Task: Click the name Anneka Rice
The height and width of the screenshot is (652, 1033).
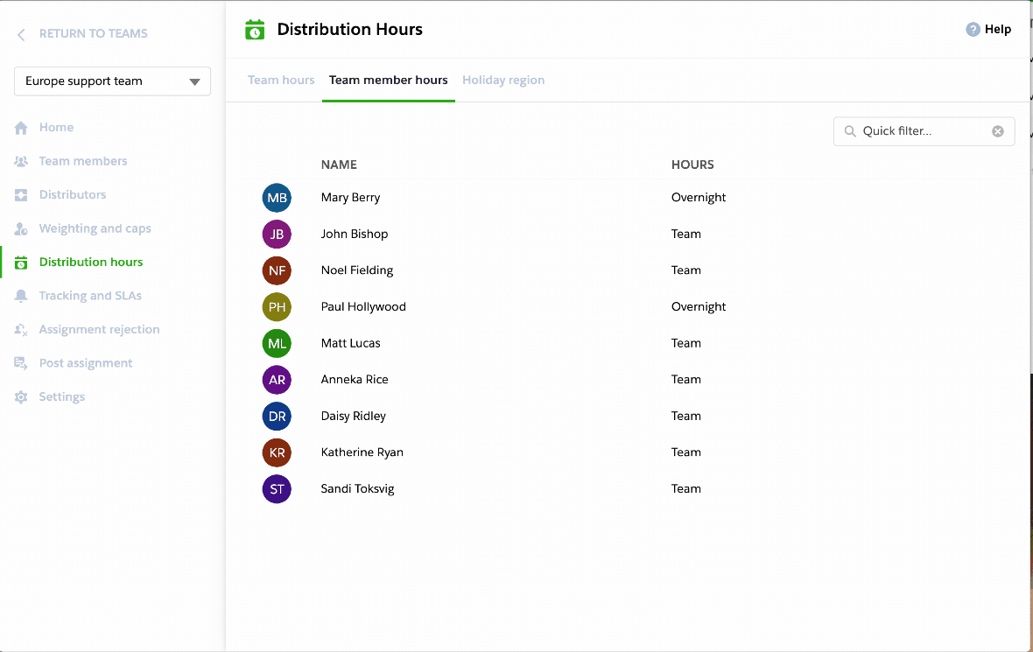Action: click(x=355, y=379)
